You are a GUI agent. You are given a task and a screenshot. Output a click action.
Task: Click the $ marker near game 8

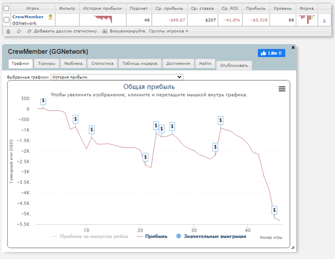point(76,119)
